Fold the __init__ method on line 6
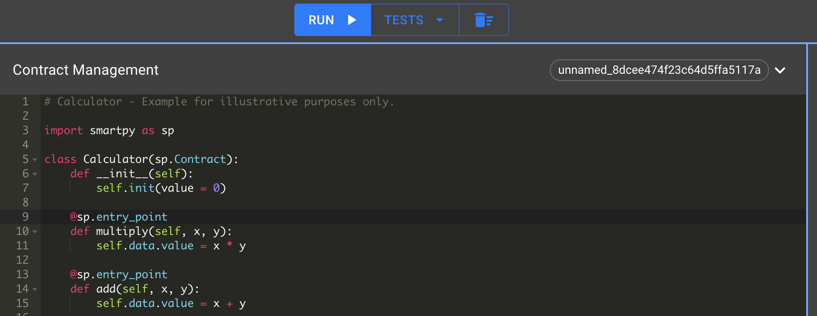817x316 pixels. point(35,174)
